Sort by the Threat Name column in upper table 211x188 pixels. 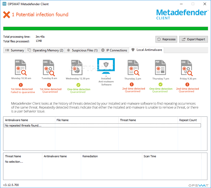click(148, 120)
